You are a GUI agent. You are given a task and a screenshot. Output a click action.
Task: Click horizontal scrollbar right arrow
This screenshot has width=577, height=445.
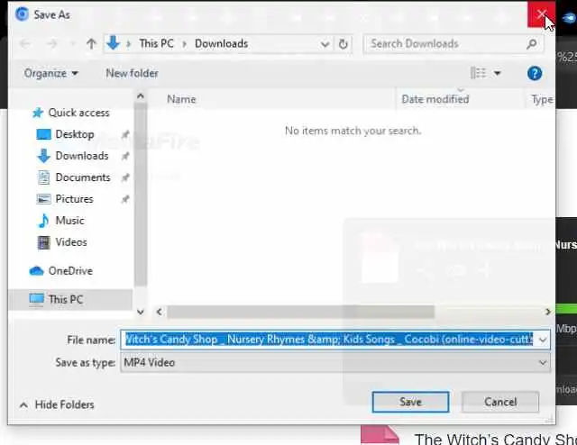548,312
